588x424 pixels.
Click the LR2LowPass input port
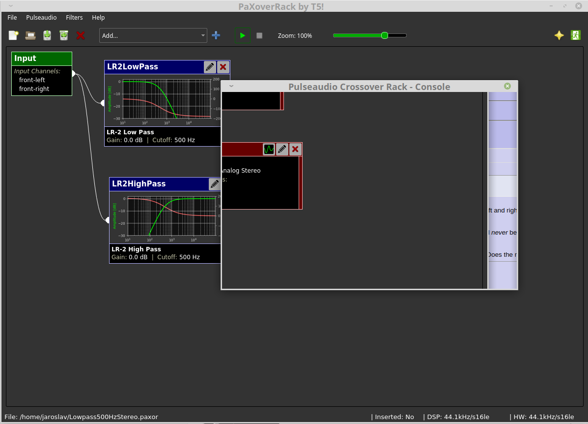(x=103, y=103)
